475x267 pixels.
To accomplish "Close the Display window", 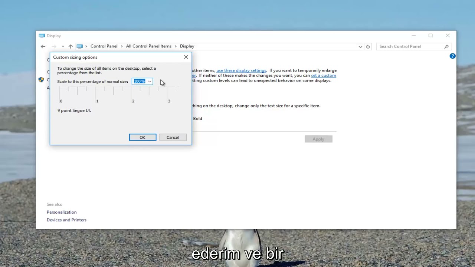I will tap(448, 36).
